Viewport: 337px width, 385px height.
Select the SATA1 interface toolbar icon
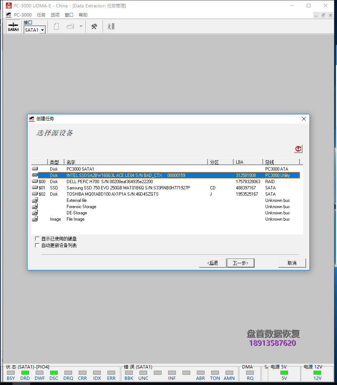[x=13, y=26]
